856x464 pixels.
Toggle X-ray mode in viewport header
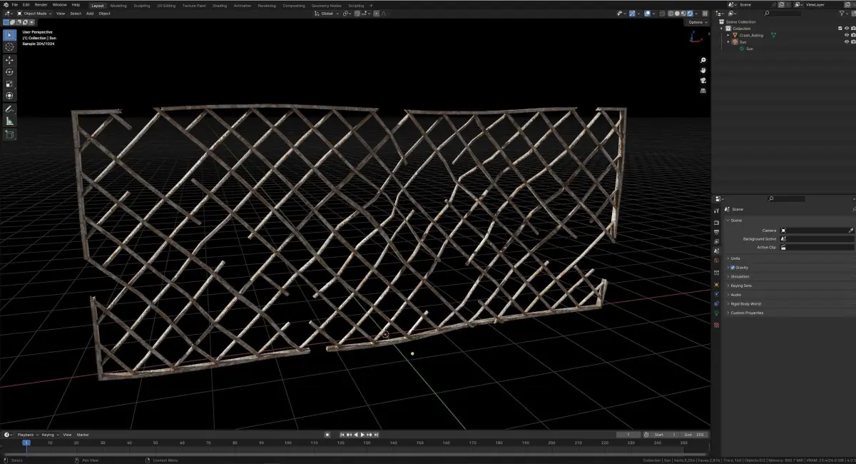(x=661, y=14)
